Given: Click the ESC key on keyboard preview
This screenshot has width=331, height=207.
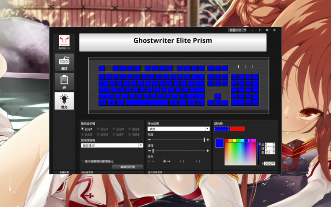Looking at the screenshot, I should coord(102,68).
